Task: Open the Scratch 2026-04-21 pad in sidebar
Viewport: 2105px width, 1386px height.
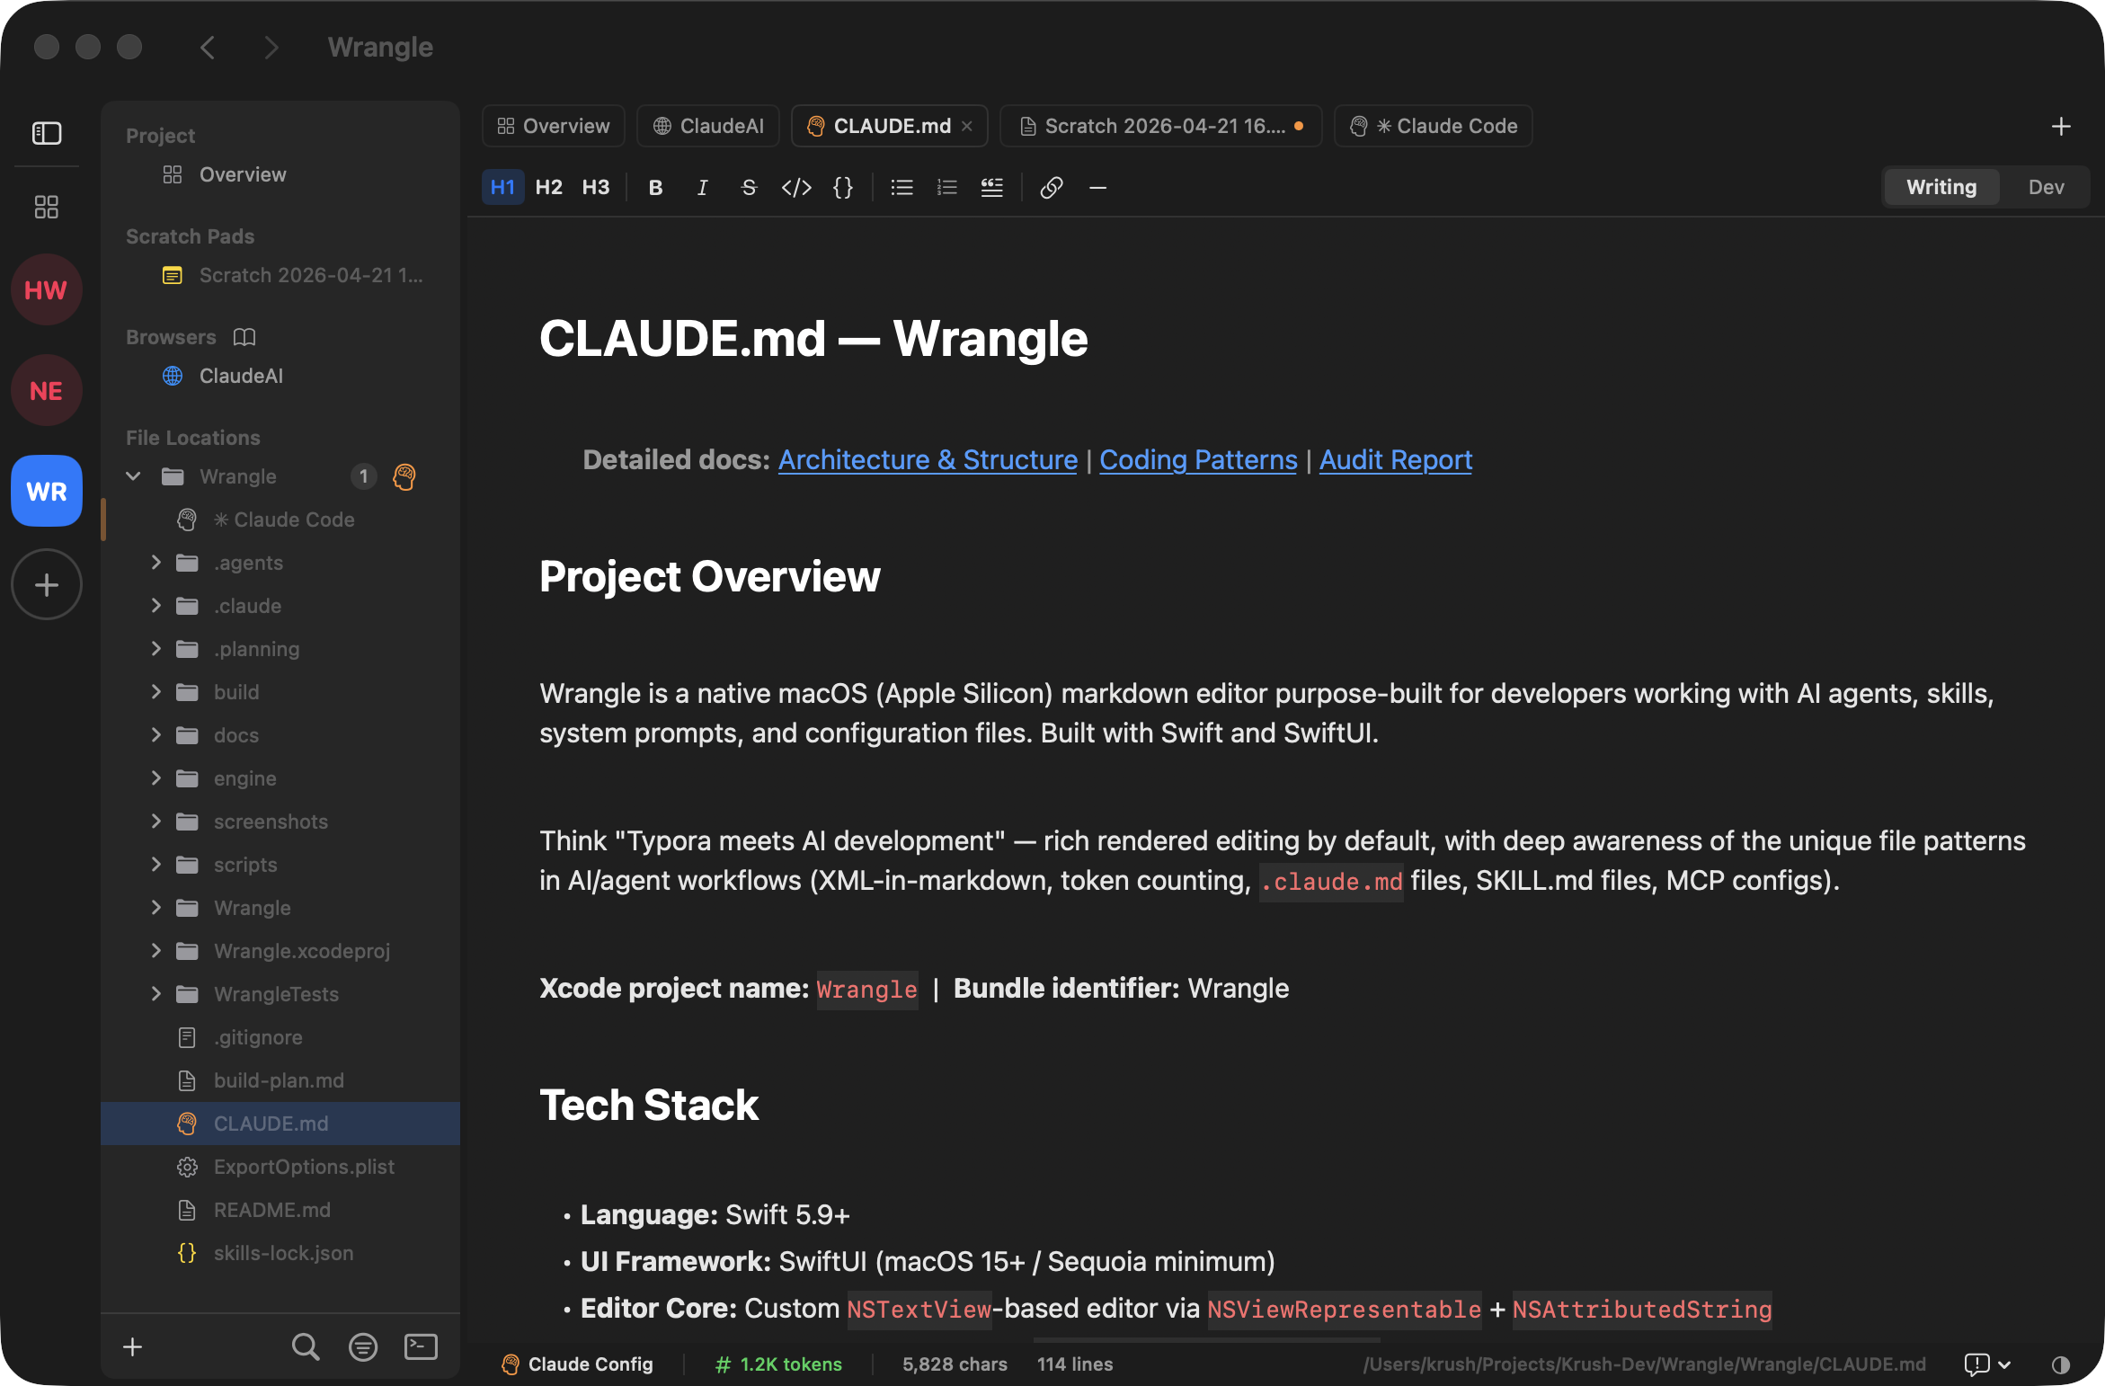Action: click(x=280, y=275)
